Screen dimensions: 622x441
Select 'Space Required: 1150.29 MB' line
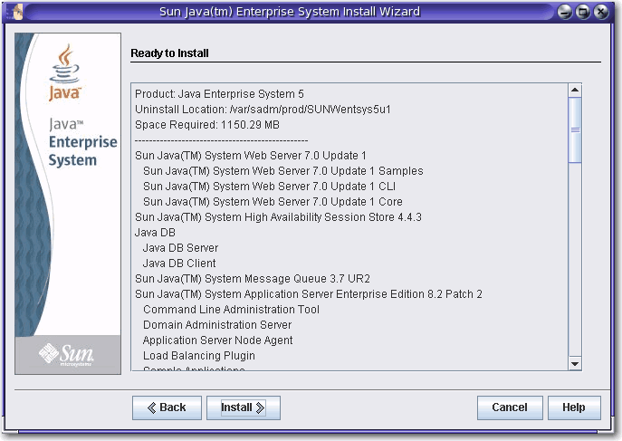point(207,125)
